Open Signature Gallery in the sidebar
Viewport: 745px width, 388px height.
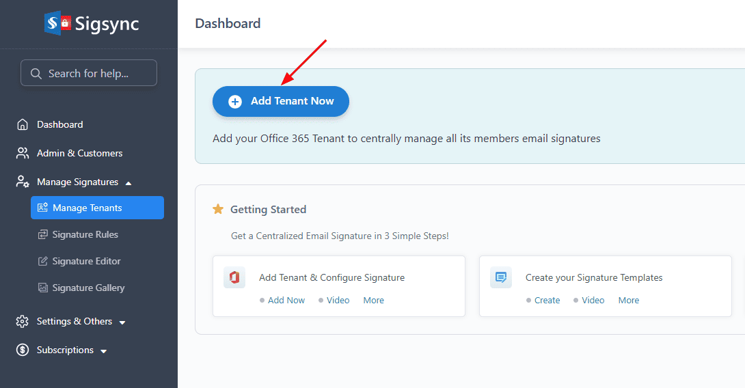tap(88, 288)
